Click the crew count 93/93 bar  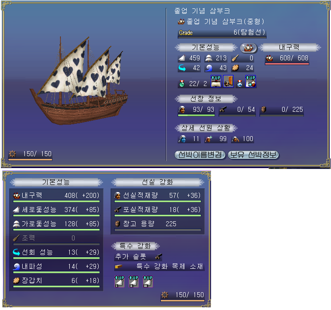196,110
